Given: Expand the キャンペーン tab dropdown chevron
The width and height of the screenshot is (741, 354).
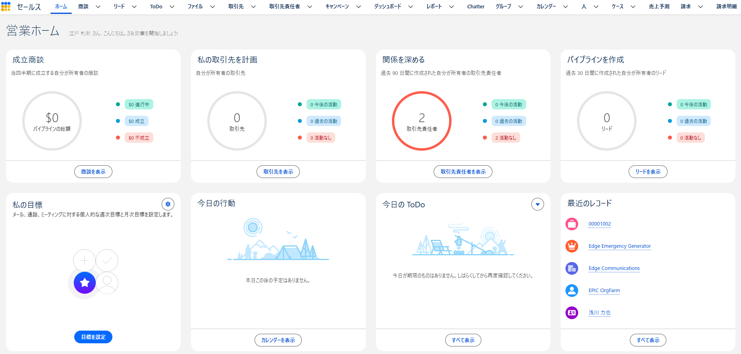Looking at the screenshot, I should point(359,7).
